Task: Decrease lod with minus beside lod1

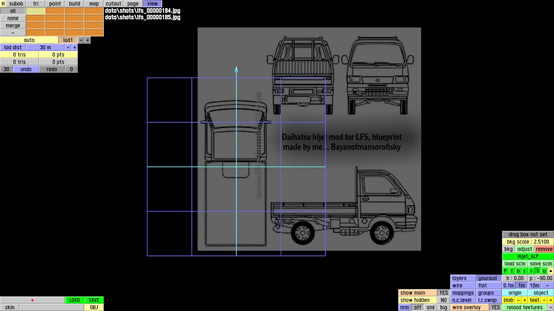Action: (81, 40)
